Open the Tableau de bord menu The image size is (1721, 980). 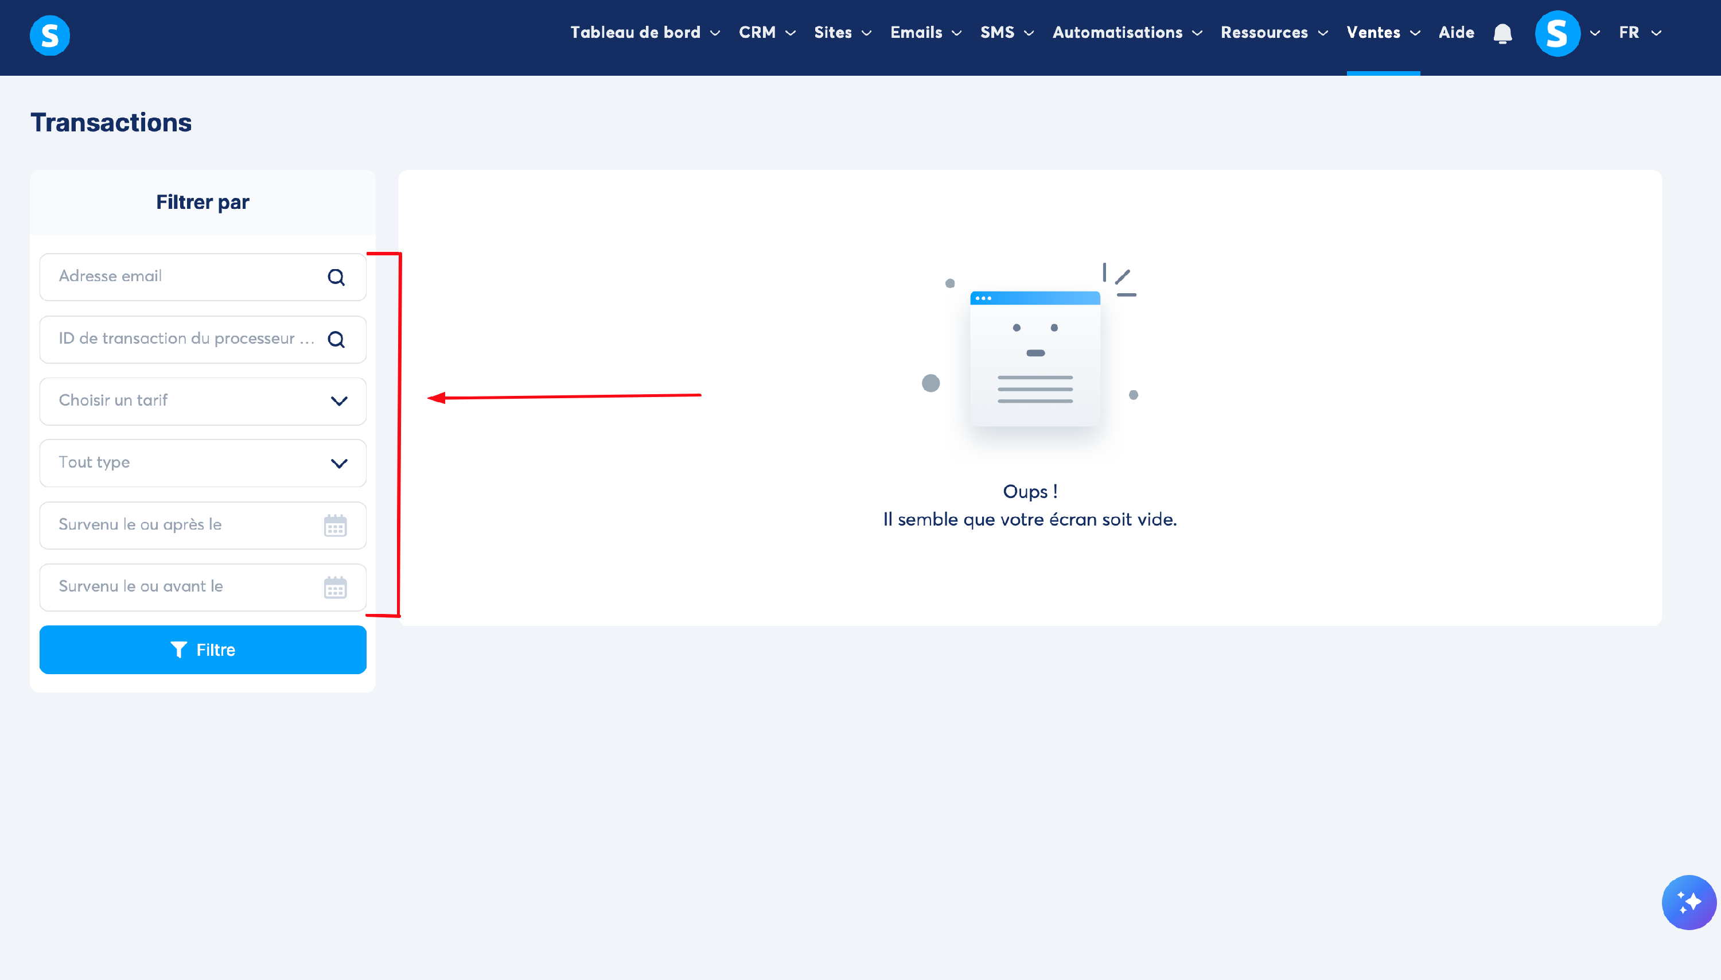(x=645, y=32)
